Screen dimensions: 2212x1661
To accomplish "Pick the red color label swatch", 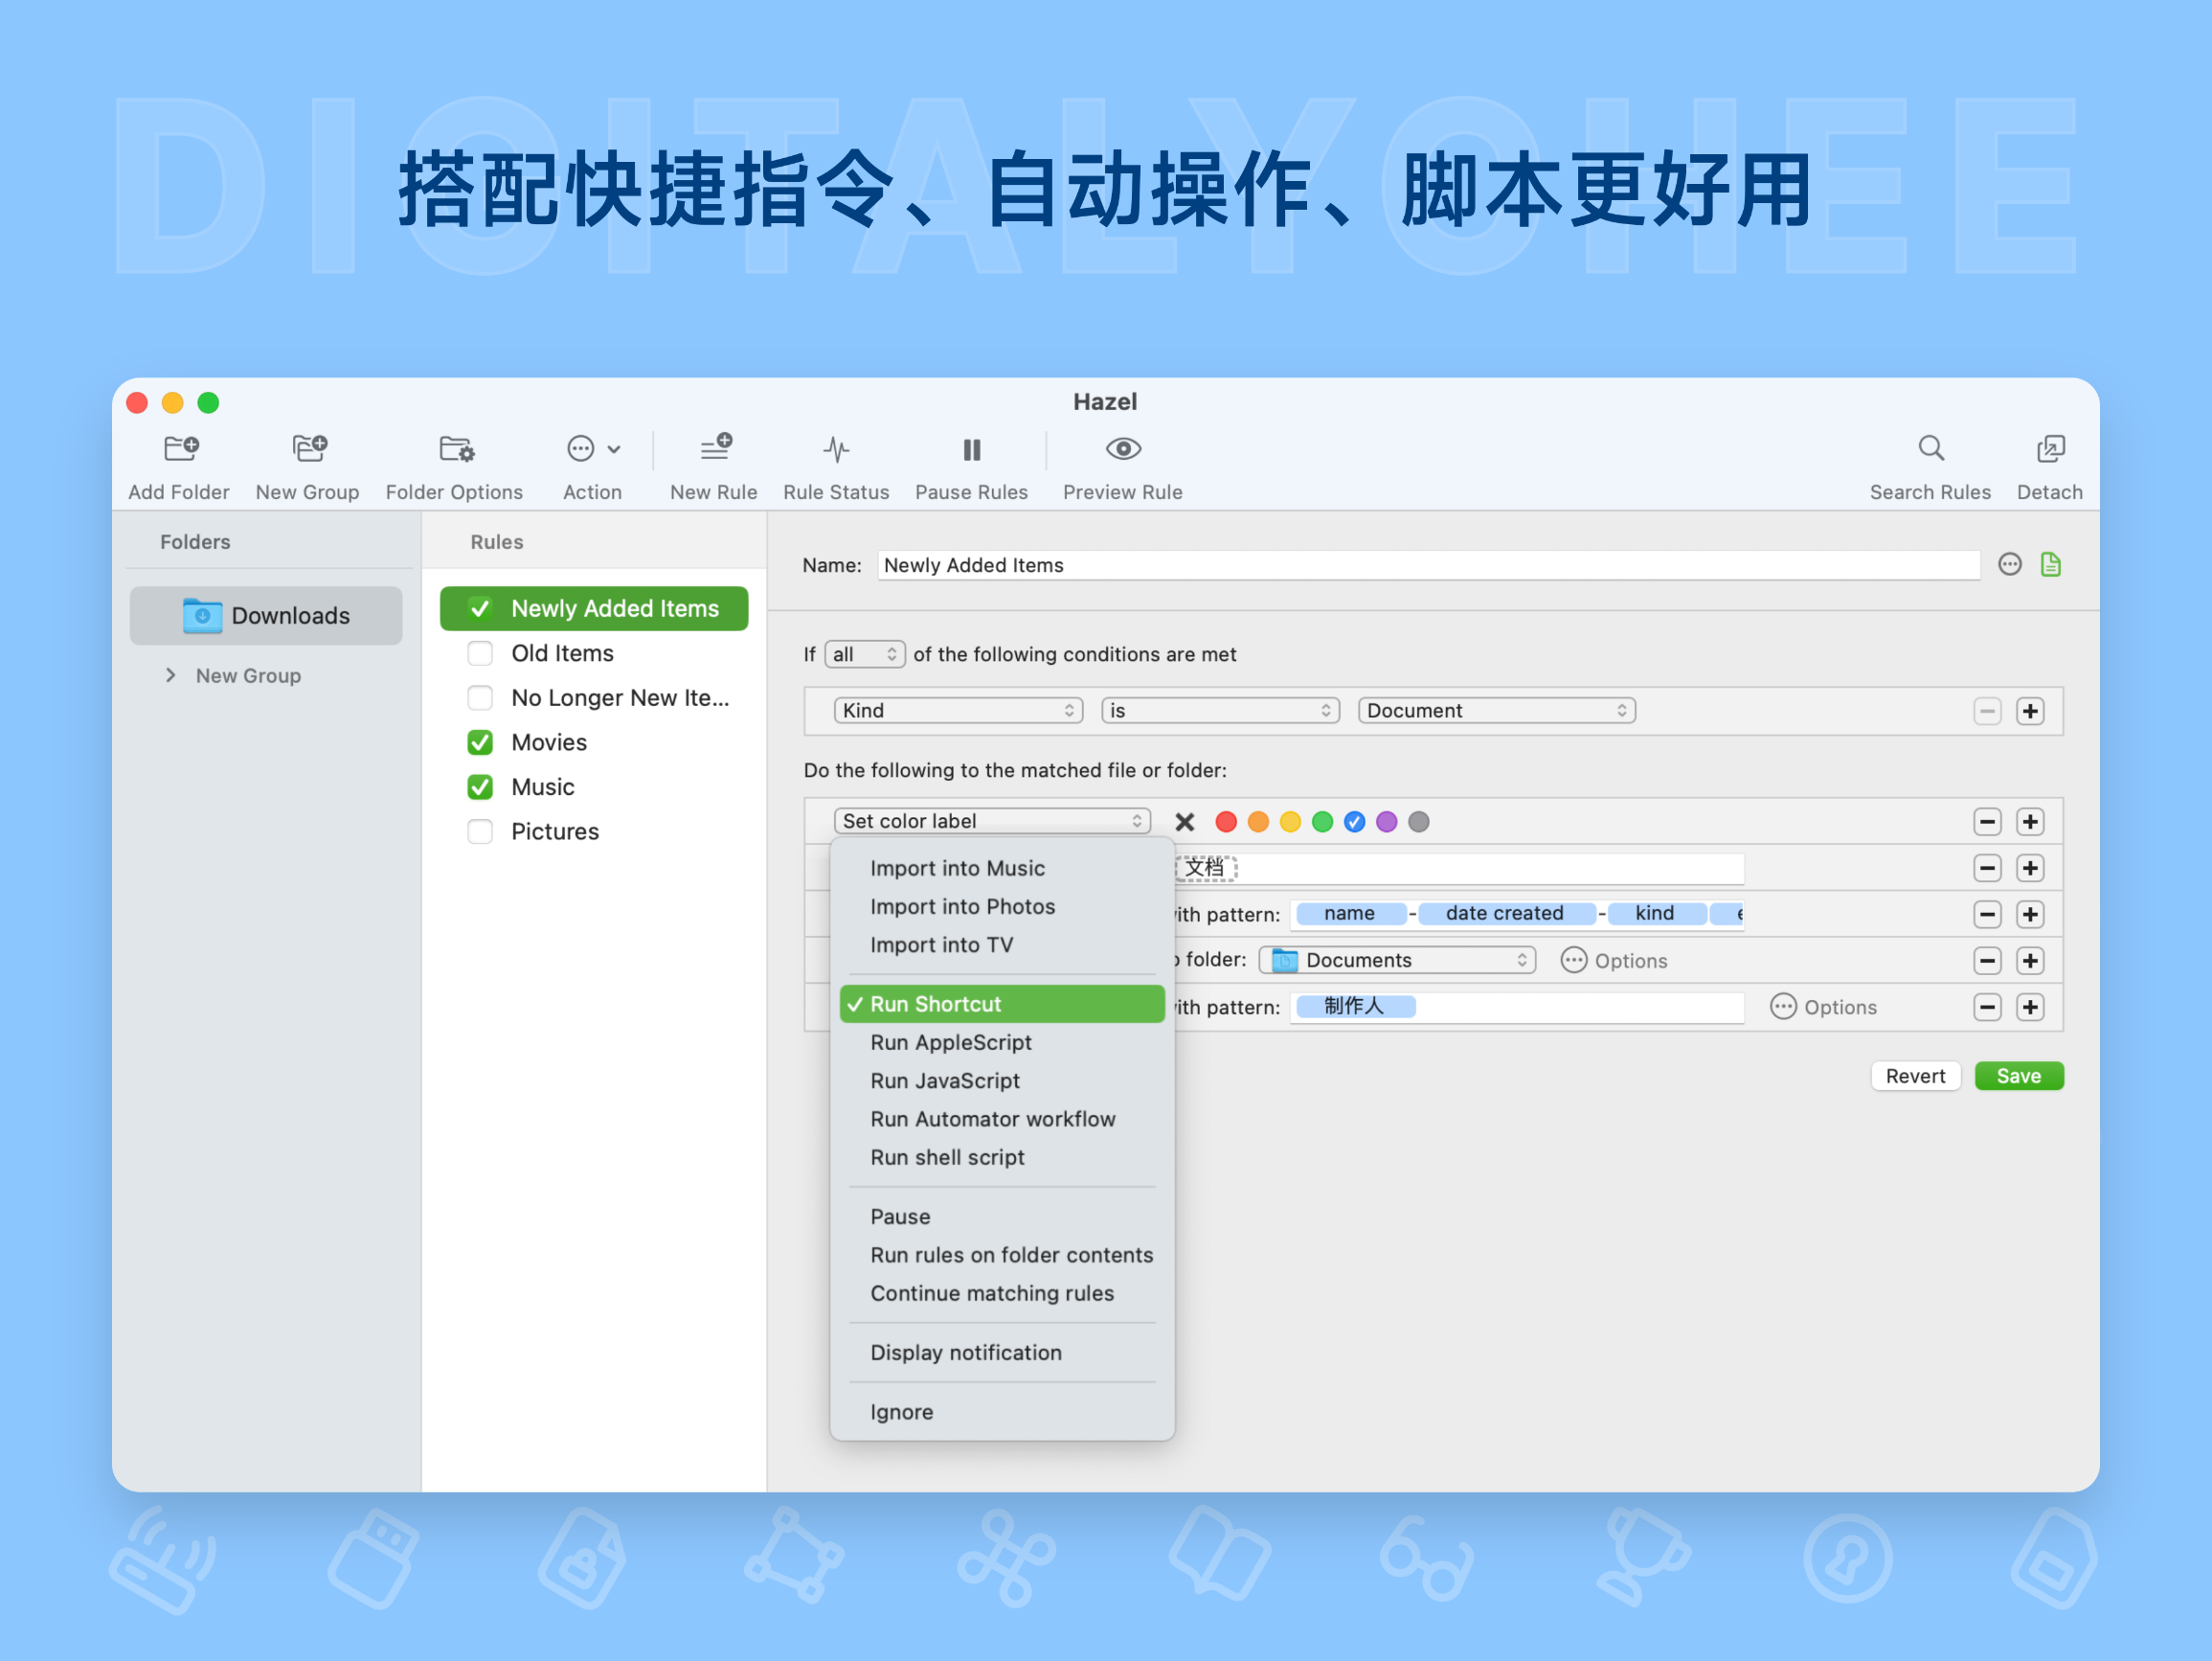I will (1226, 821).
